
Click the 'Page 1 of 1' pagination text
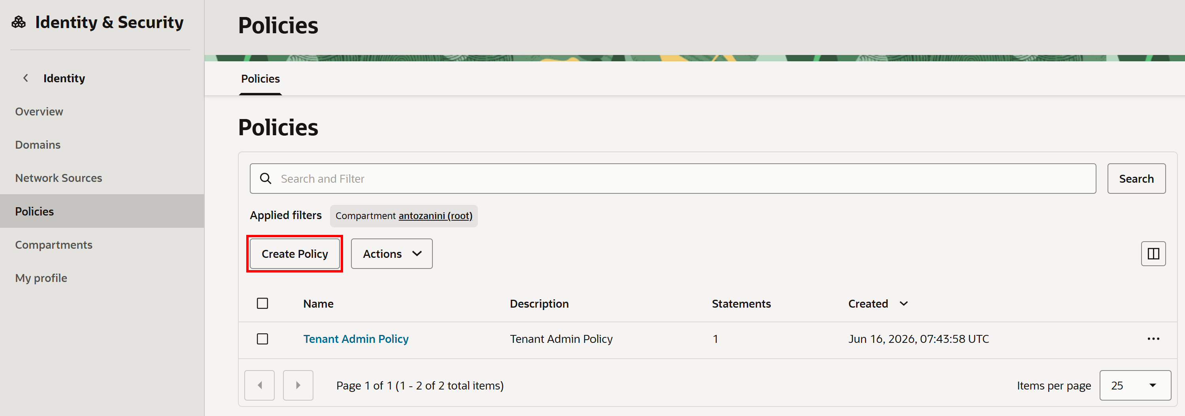click(419, 386)
